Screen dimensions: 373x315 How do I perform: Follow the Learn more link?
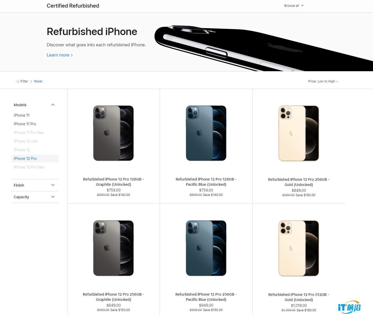point(60,55)
